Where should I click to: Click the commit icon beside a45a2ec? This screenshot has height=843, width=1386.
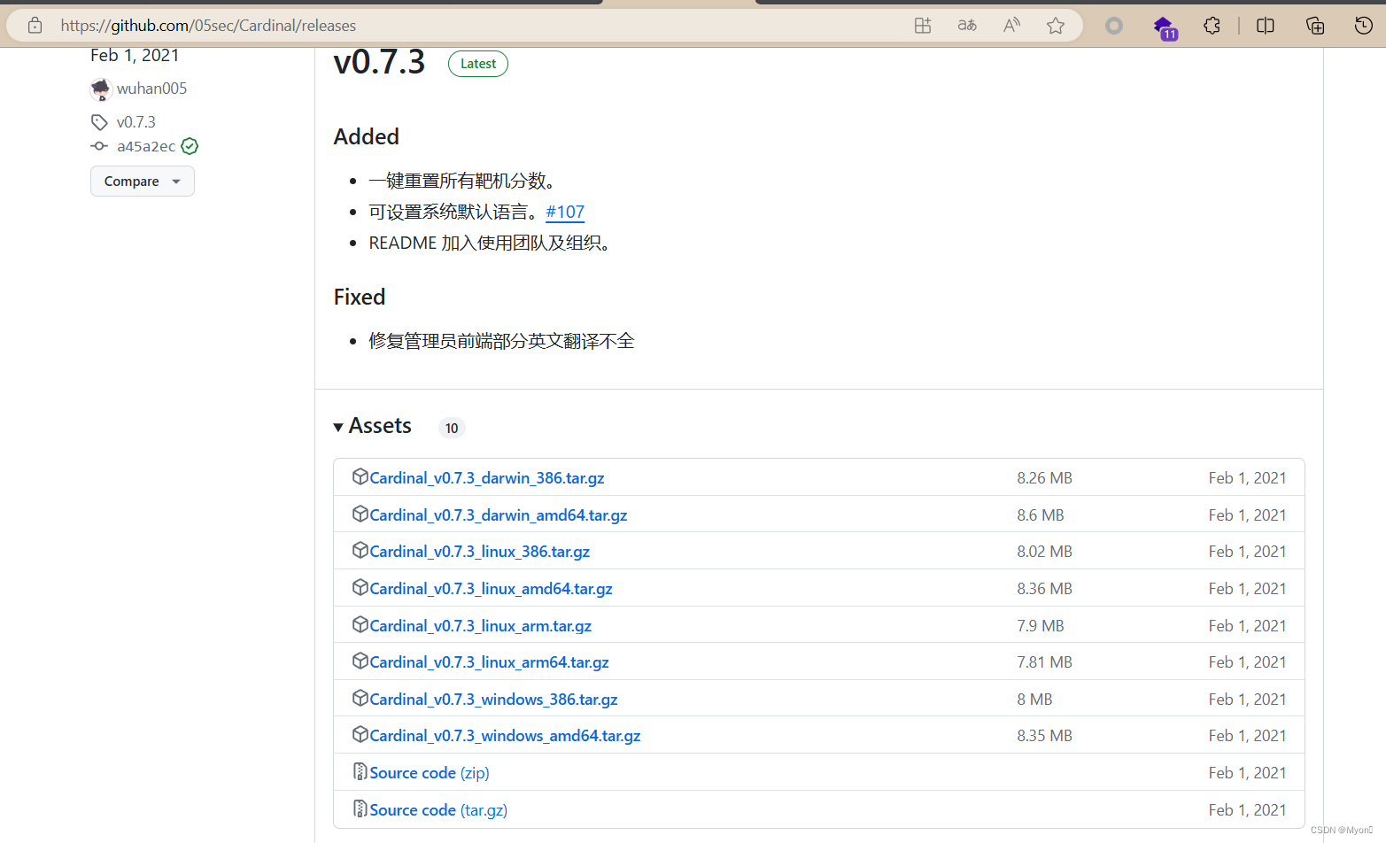pyautogui.click(x=99, y=146)
